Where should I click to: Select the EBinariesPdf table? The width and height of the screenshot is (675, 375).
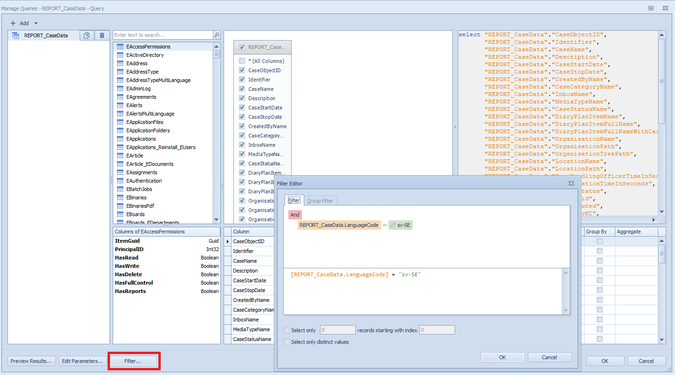pyautogui.click(x=140, y=206)
